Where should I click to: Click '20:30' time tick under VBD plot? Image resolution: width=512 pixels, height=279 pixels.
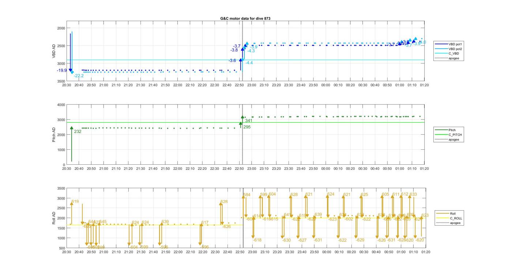coord(66,85)
